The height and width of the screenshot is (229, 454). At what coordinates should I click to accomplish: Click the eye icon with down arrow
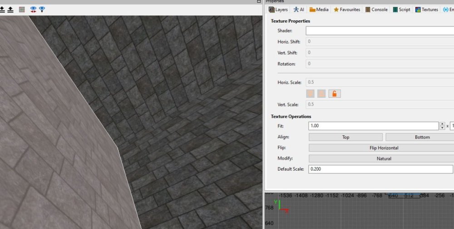(x=42, y=10)
